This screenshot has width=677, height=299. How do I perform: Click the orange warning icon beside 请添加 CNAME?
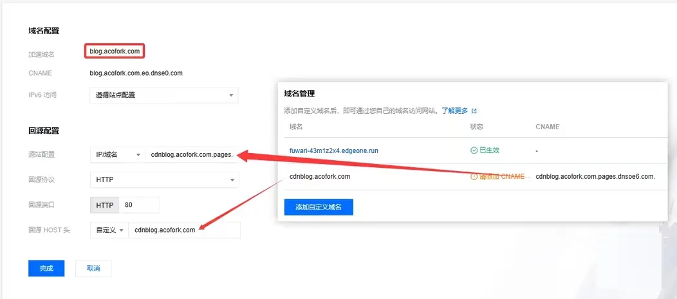click(x=474, y=176)
